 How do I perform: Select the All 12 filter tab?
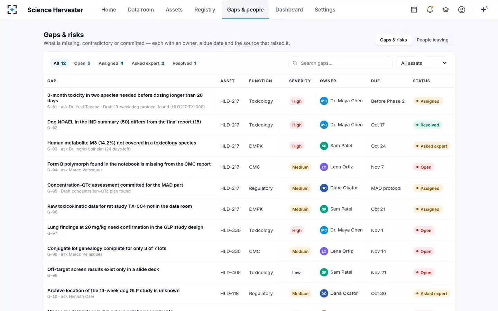pyautogui.click(x=60, y=63)
